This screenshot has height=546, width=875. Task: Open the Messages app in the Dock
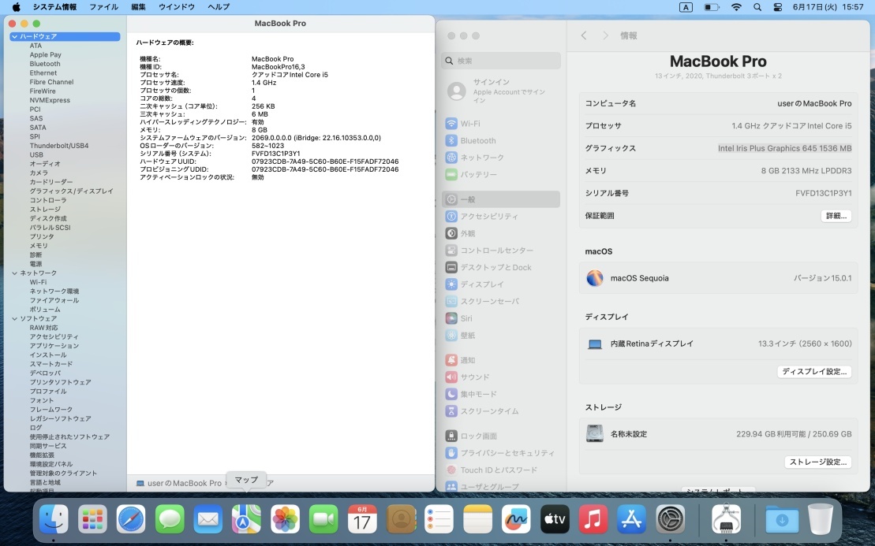[x=170, y=519]
